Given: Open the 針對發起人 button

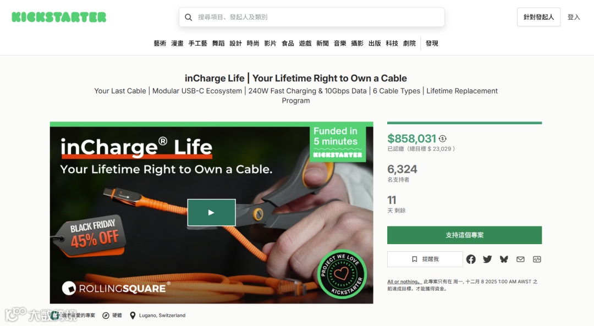Looking at the screenshot, I should coord(538,17).
